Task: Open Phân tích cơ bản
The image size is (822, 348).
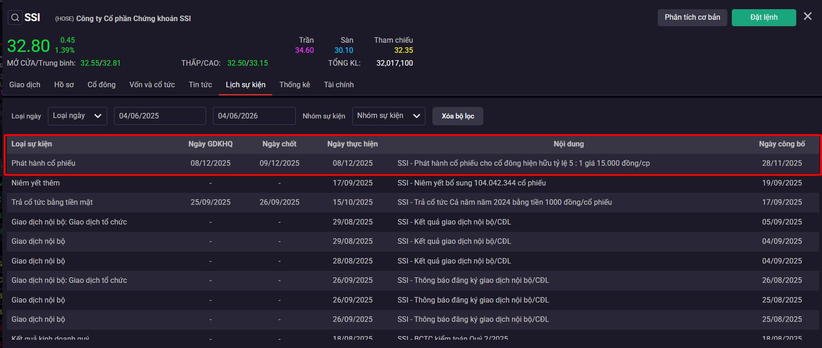Action: (x=692, y=17)
